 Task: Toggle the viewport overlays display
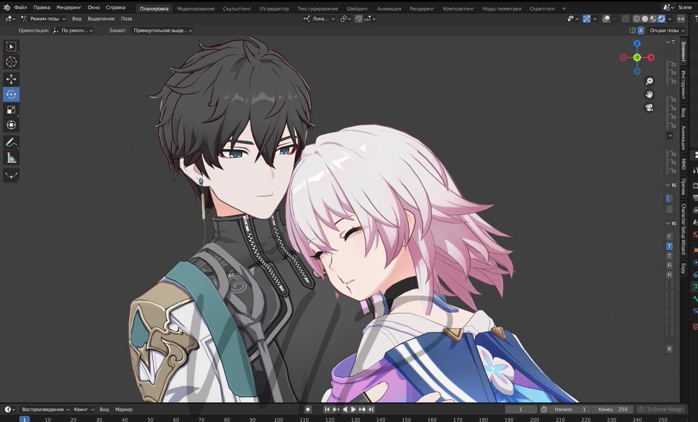[606, 19]
